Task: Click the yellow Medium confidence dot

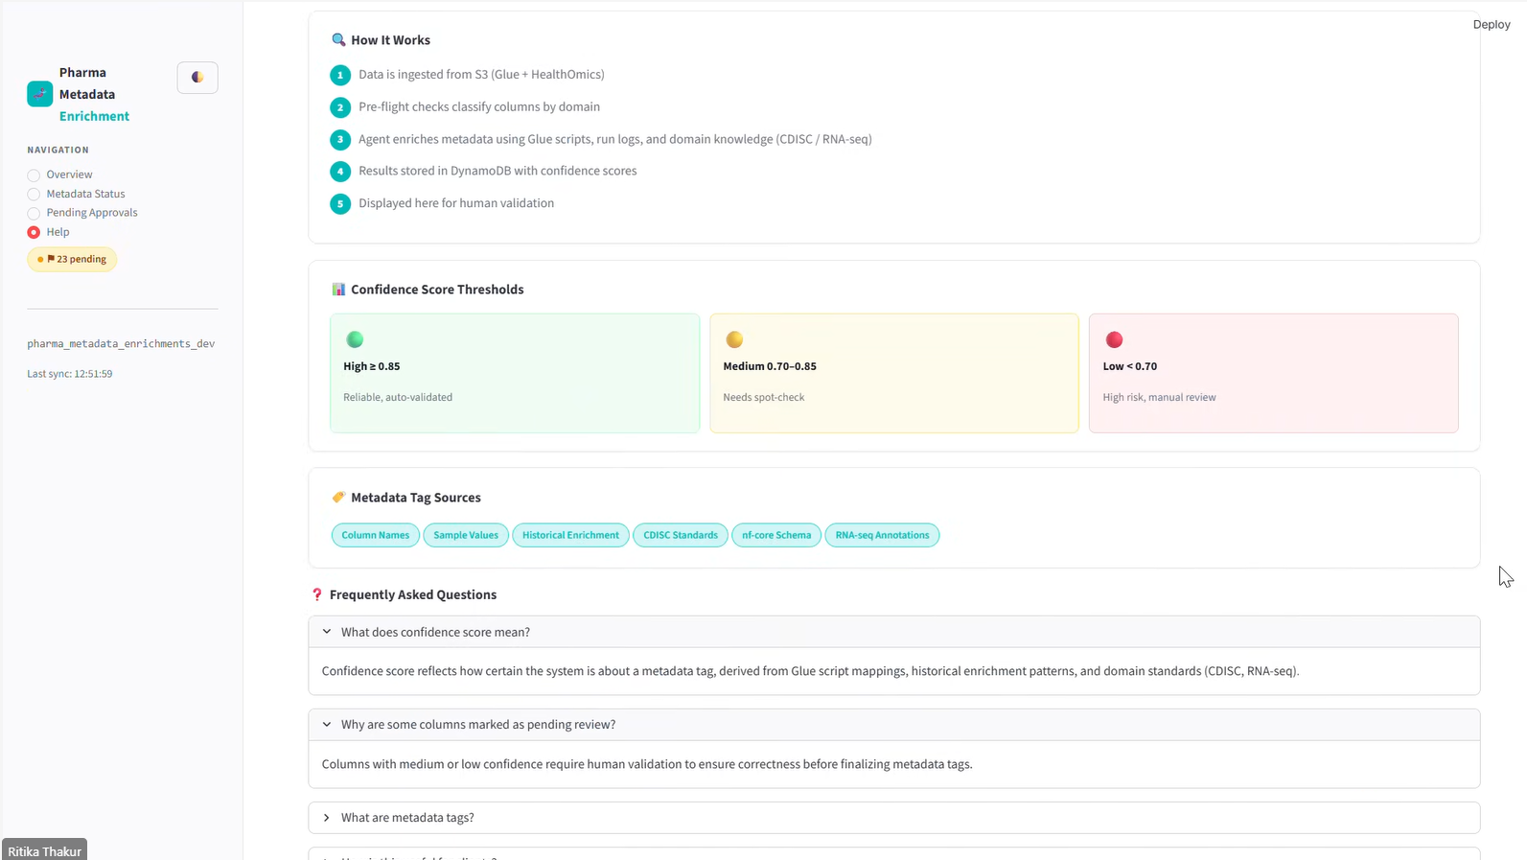Action: coord(734,339)
